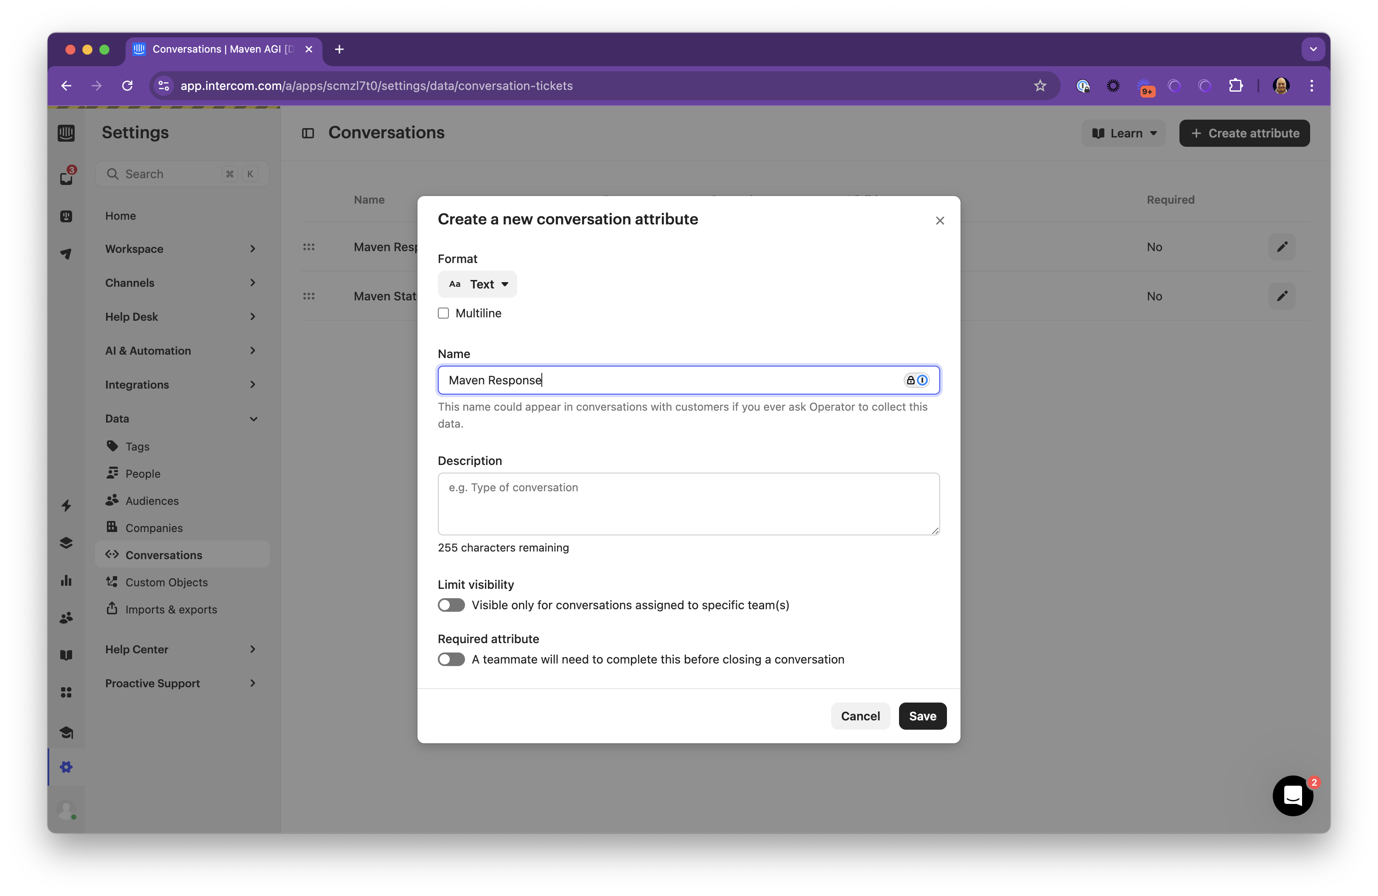This screenshot has height=896, width=1378.
Task: Enable the Limit visibility toggle
Action: [x=451, y=605]
